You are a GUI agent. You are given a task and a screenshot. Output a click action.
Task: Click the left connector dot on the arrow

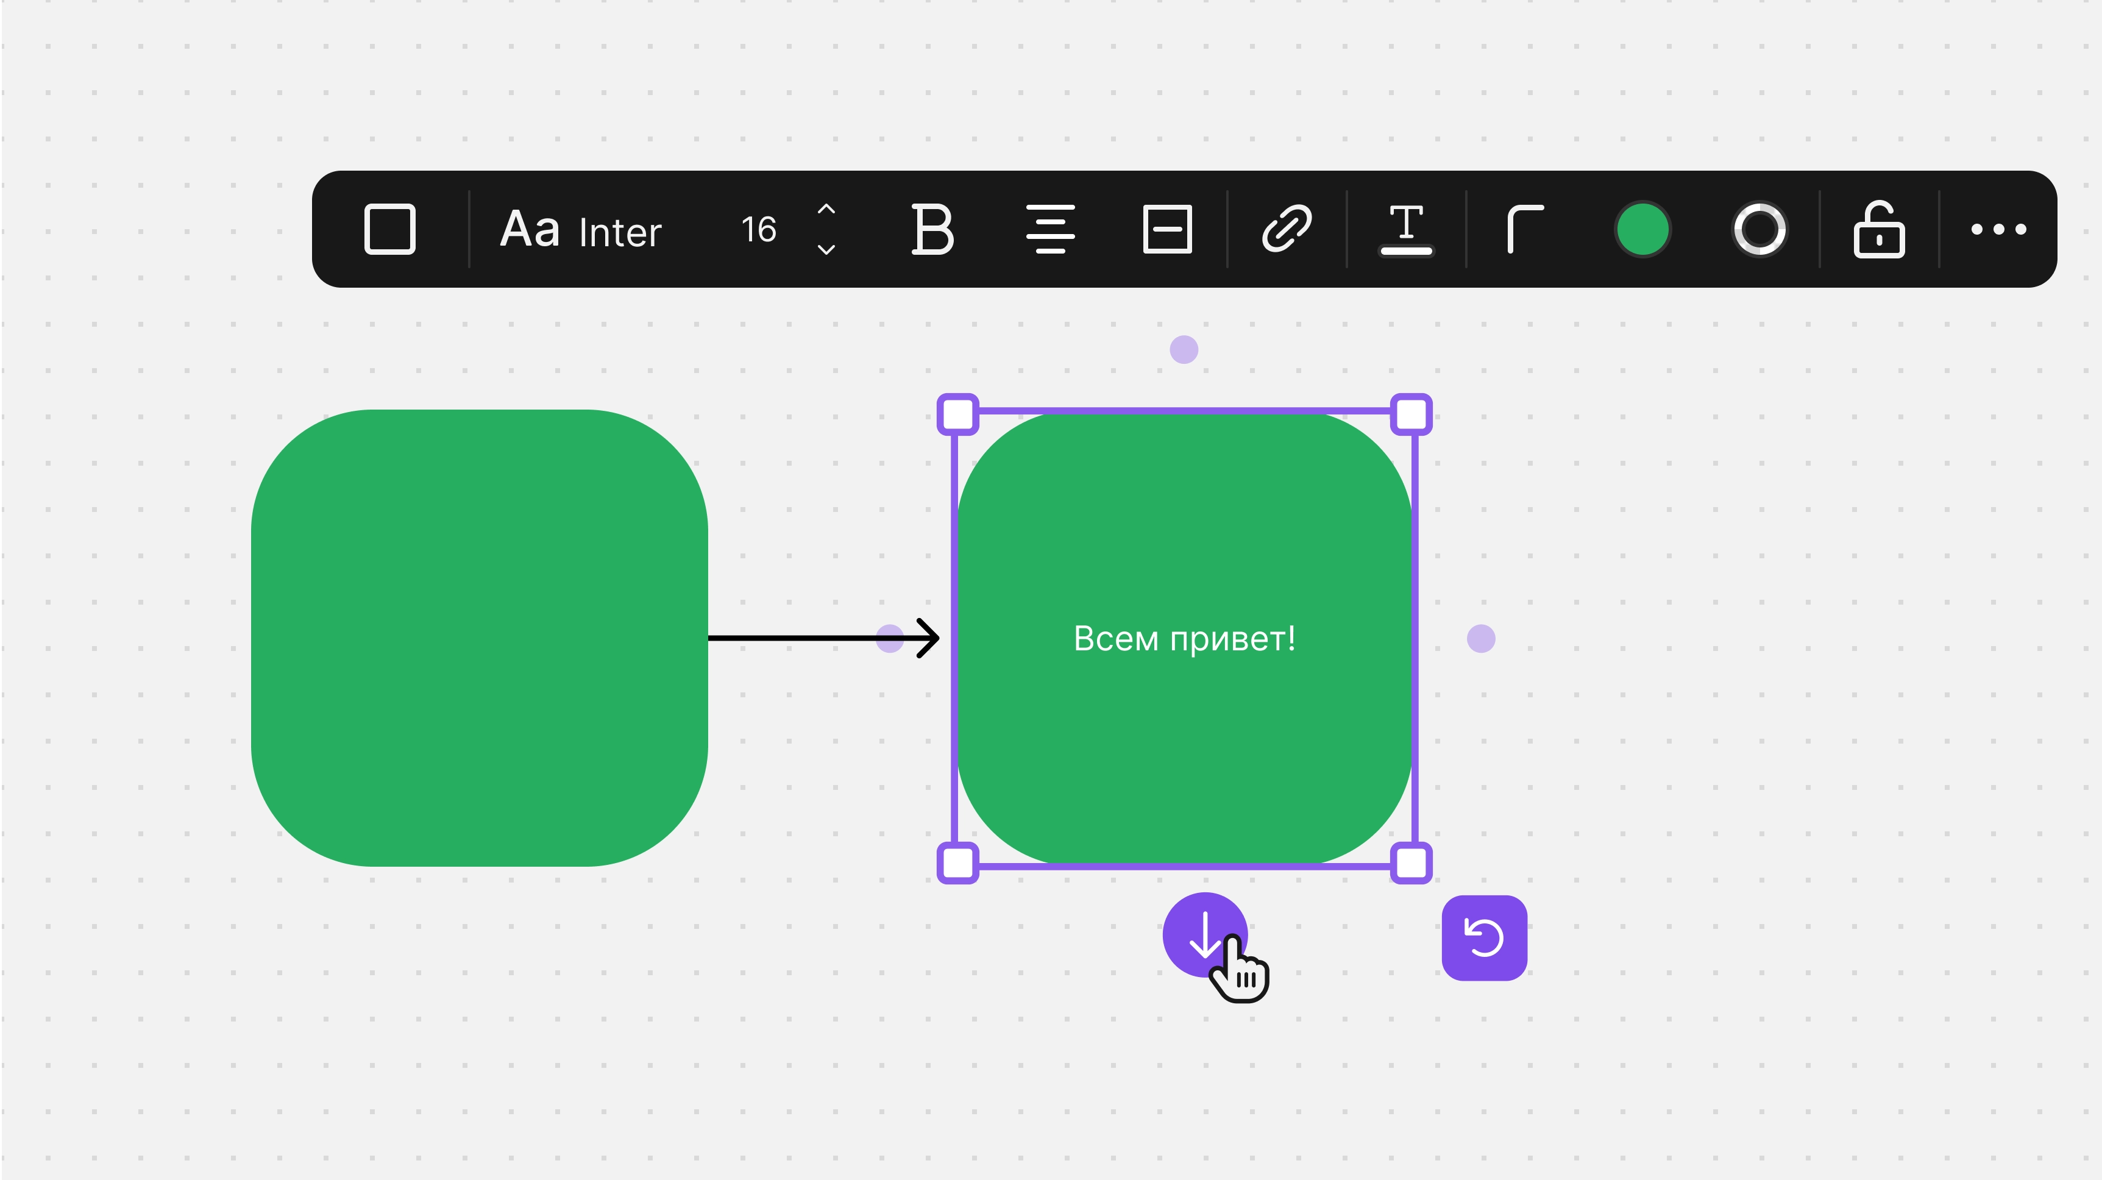889,638
